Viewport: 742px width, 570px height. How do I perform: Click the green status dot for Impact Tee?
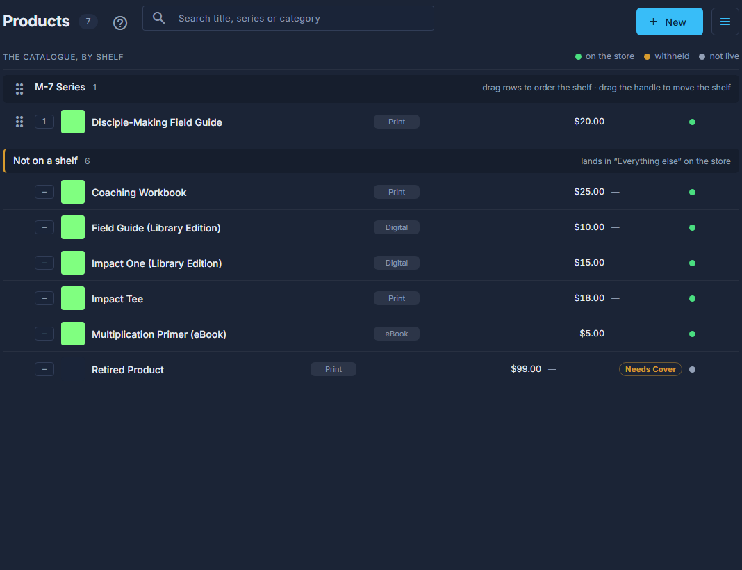692,299
